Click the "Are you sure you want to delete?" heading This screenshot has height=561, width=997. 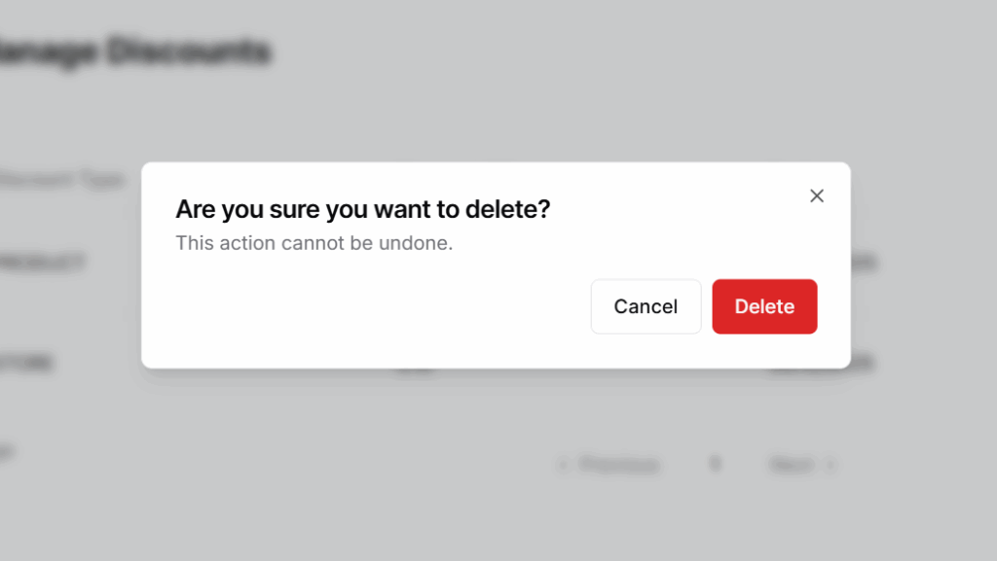coord(362,209)
